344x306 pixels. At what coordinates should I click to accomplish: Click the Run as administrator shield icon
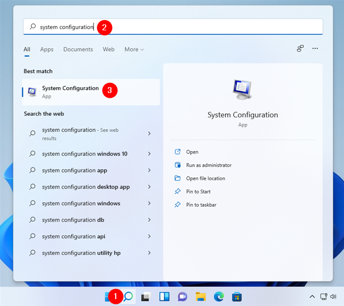(x=177, y=165)
